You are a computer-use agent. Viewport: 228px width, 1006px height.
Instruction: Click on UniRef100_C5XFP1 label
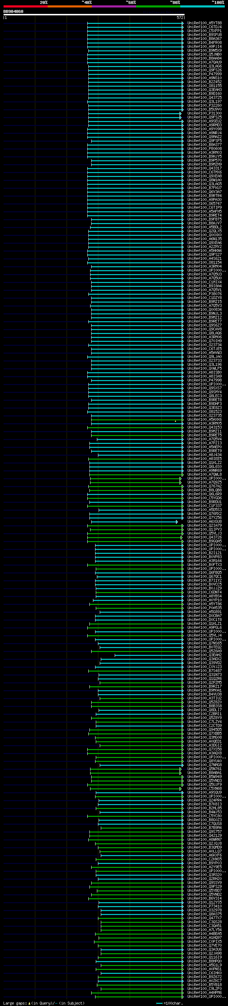204,31
